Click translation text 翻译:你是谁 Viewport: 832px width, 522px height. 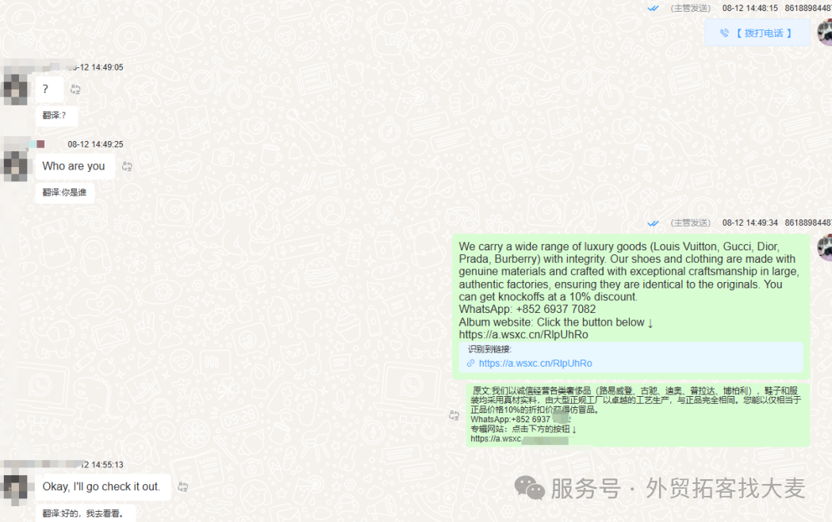pyautogui.click(x=65, y=192)
